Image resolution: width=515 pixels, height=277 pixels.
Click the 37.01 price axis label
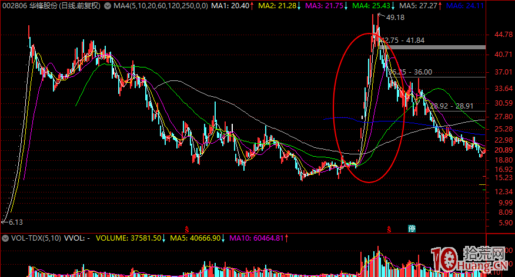[x=503, y=72]
